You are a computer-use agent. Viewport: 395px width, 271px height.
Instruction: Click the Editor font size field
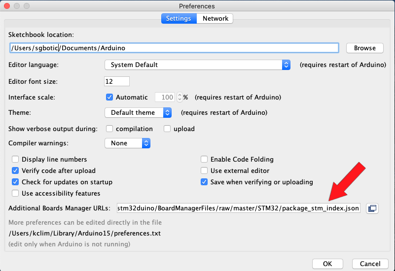click(117, 81)
